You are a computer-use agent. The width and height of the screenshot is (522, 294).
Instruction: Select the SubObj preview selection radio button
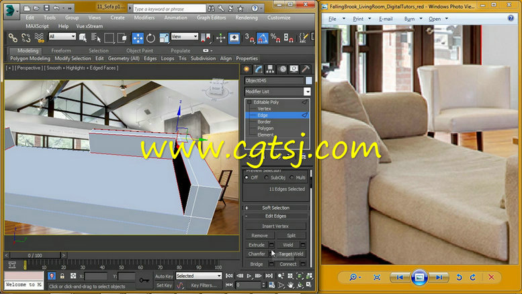tap(266, 178)
